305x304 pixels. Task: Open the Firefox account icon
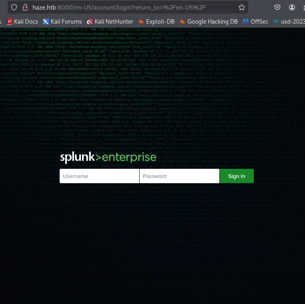pos(292,7)
